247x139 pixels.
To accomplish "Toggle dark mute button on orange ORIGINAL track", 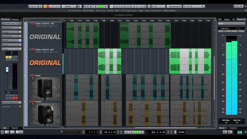I will 30,50.
